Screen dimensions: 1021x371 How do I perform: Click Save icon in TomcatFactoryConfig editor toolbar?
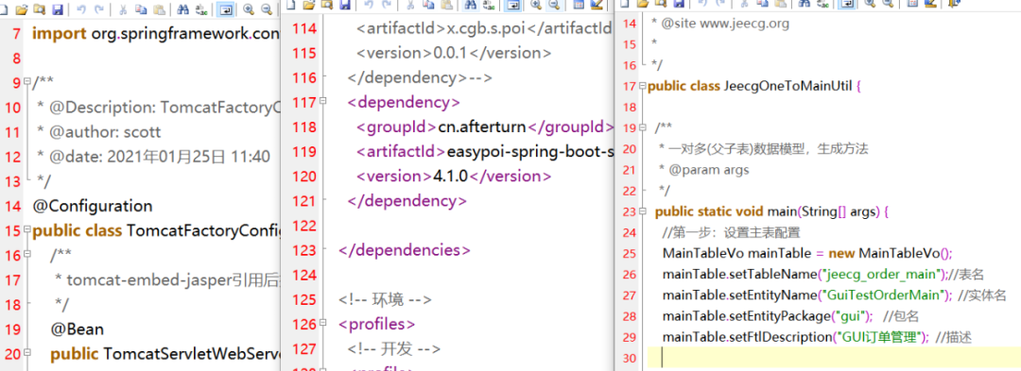tap(58, 9)
